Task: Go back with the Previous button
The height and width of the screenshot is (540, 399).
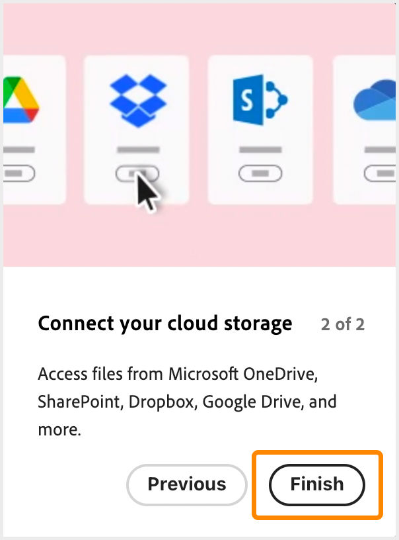Action: (186, 484)
